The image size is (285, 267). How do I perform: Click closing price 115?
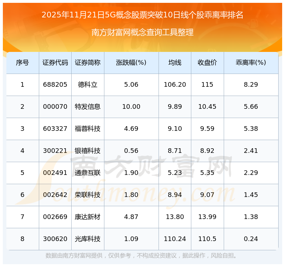[x=207, y=85]
